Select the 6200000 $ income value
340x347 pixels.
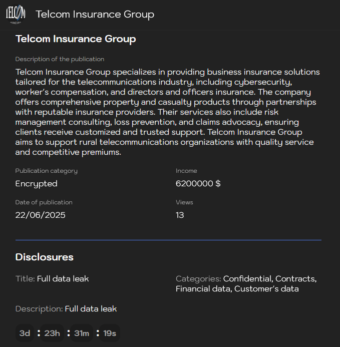(198, 184)
